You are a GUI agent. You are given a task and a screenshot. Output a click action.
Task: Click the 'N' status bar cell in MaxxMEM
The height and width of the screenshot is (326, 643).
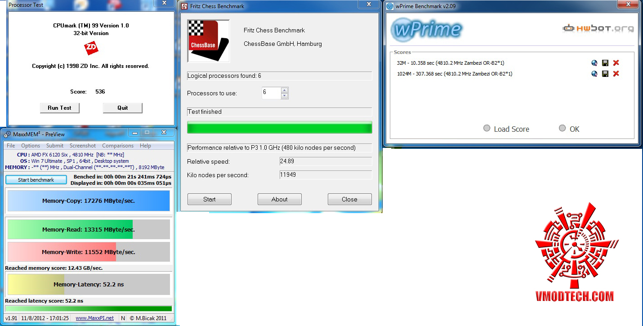[x=123, y=318]
